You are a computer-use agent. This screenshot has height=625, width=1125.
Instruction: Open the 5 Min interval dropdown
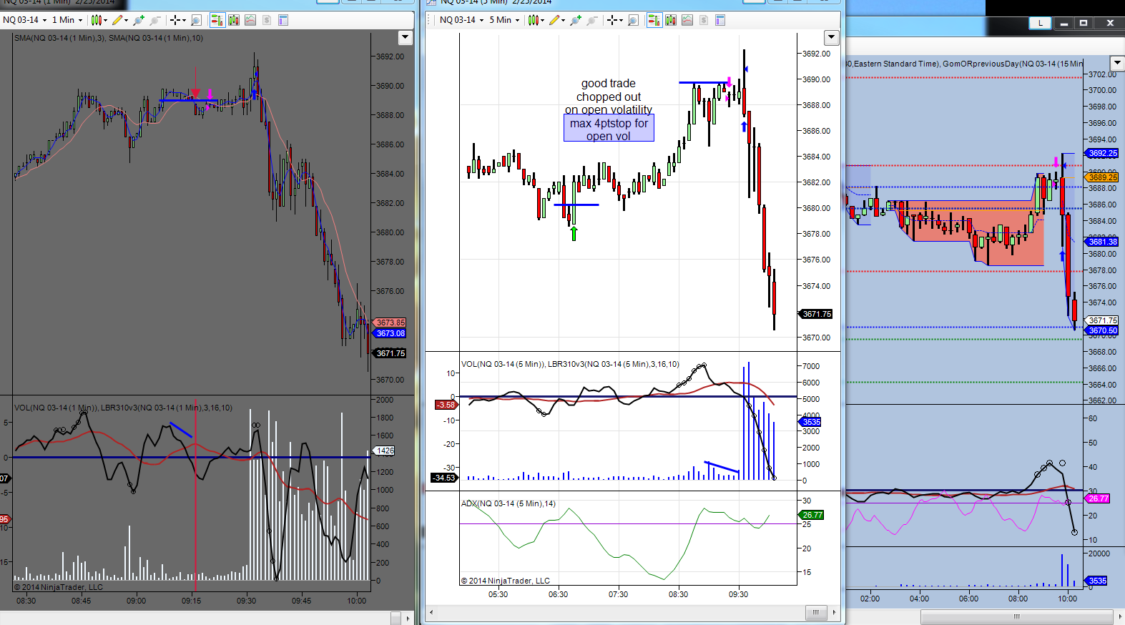pos(505,20)
